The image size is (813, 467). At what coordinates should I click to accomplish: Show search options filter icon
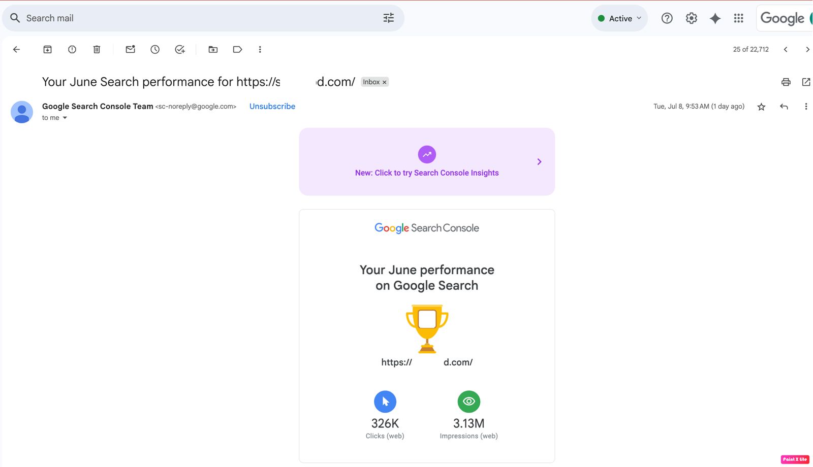[389, 18]
